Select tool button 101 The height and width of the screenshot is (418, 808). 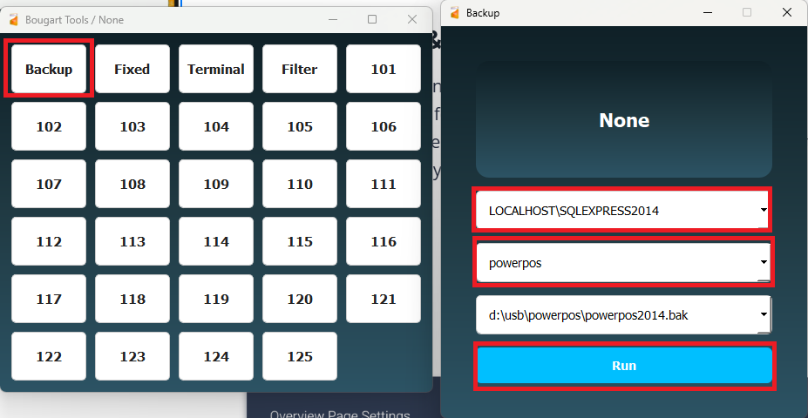click(x=384, y=69)
